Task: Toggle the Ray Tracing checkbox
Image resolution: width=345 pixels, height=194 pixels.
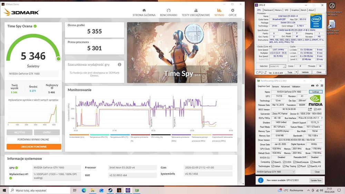Action: (x=284, y=166)
